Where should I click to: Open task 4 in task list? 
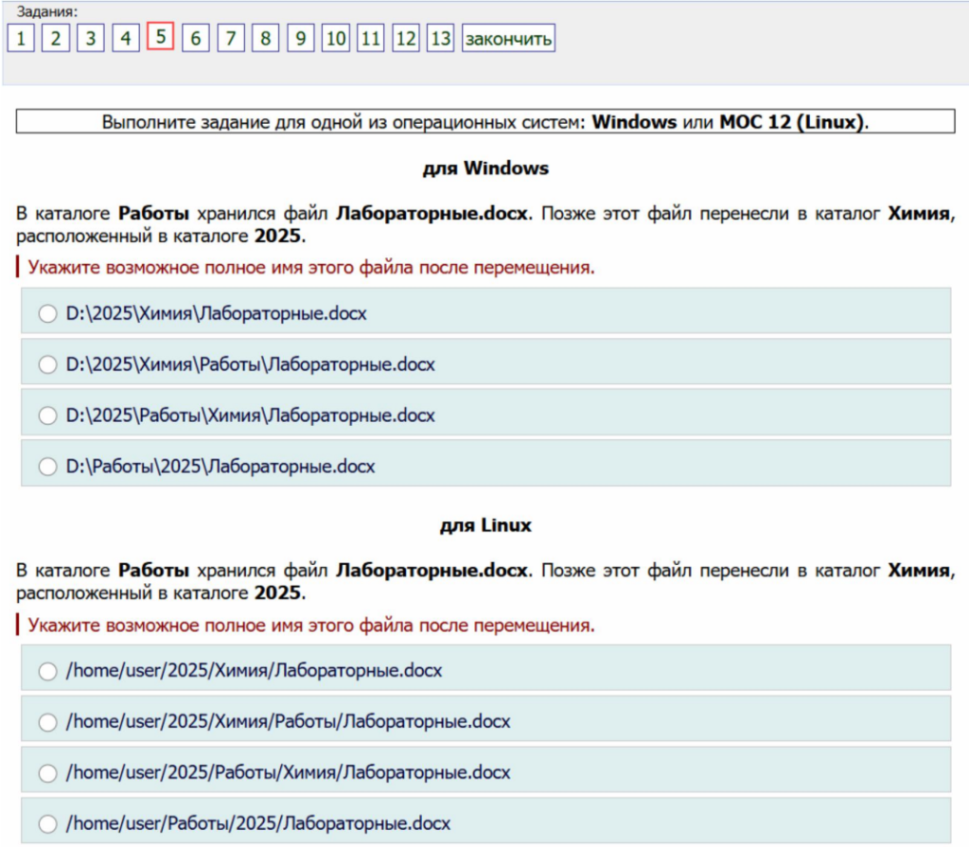[x=126, y=39]
